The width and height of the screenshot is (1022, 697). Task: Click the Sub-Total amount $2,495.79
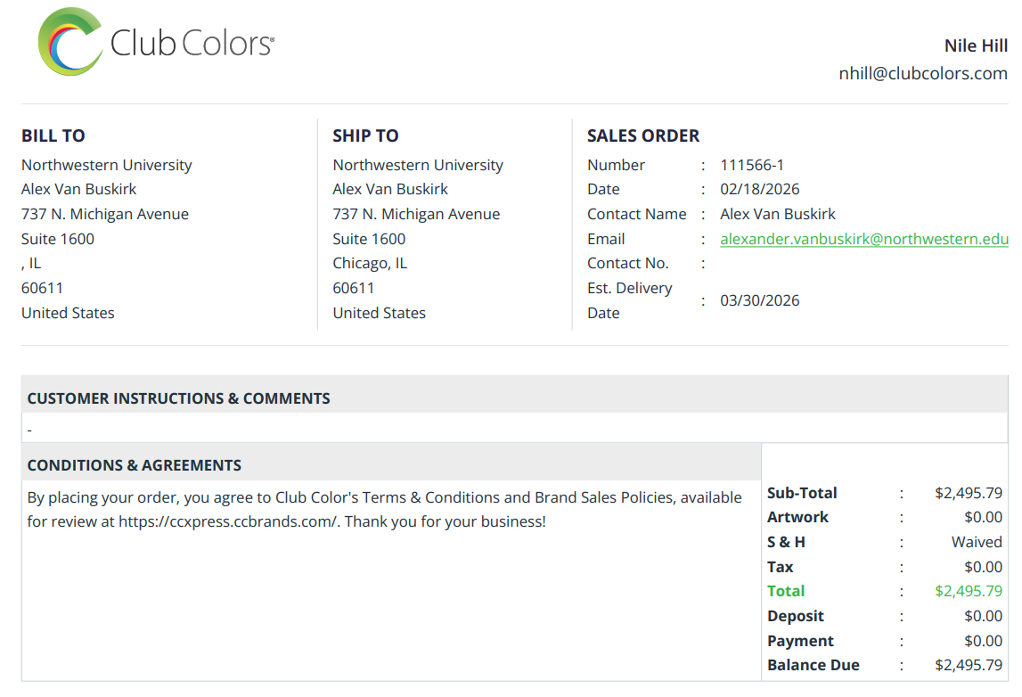[x=969, y=493]
